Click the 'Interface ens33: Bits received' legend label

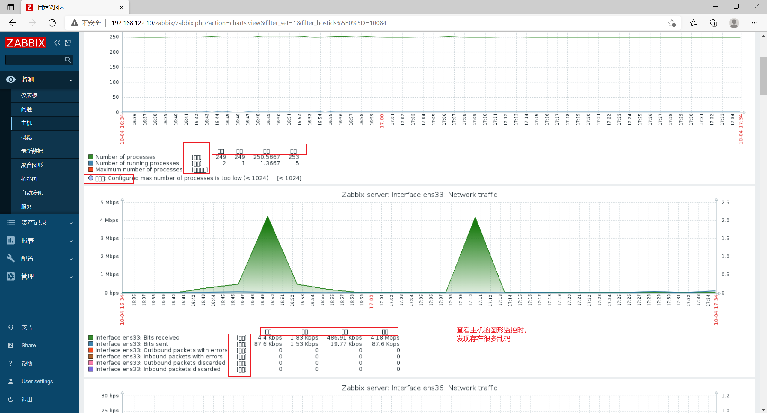[x=138, y=337]
